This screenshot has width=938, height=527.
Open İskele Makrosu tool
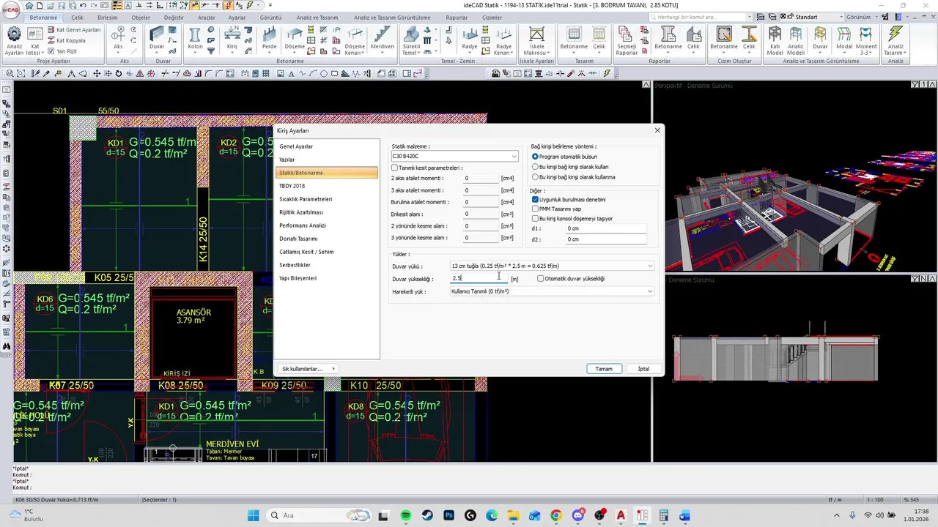pos(537,42)
